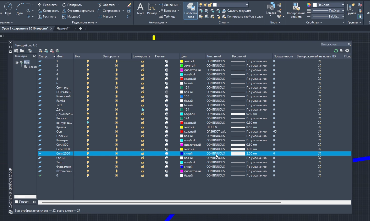Open layer manager settings gear
Viewport: 370px width, 221px height.
347,51
